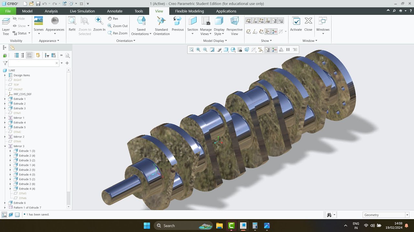Toggle axis display in the Show group

click(255, 21)
